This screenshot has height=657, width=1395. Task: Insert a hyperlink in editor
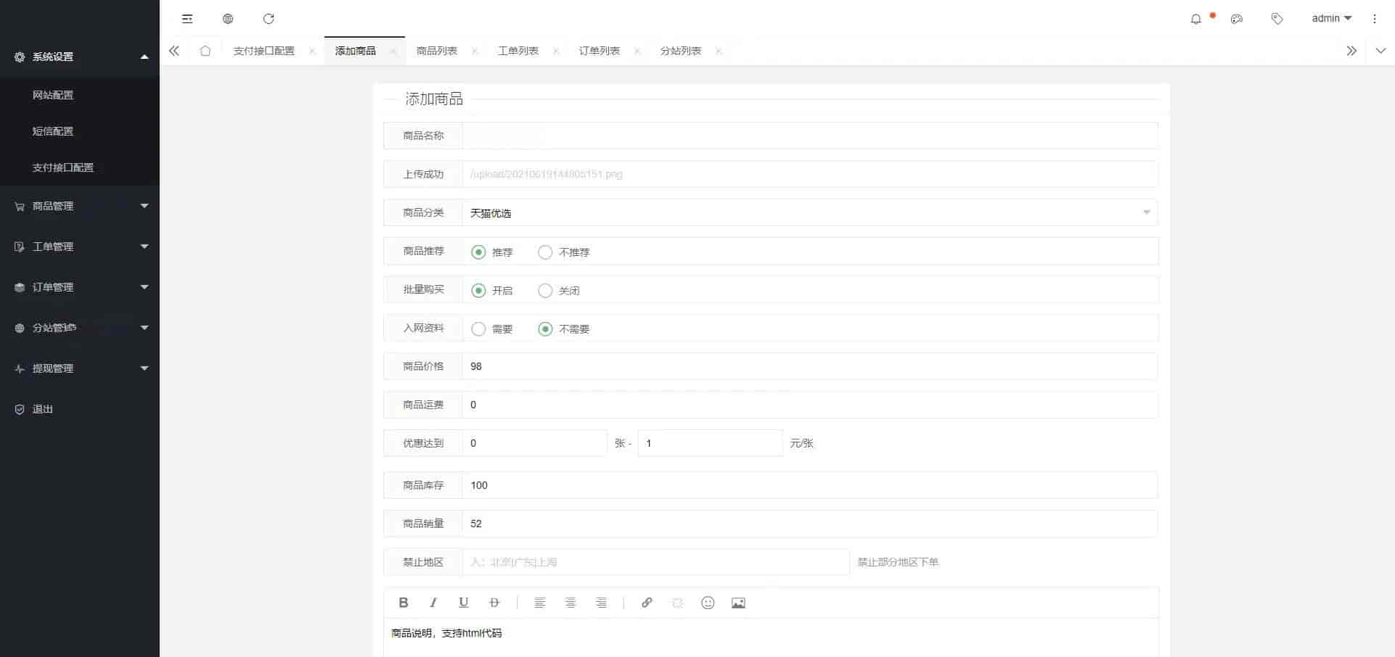point(647,603)
